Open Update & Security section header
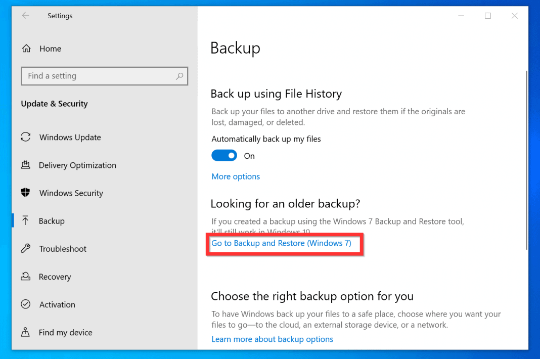The image size is (540, 359). [54, 104]
